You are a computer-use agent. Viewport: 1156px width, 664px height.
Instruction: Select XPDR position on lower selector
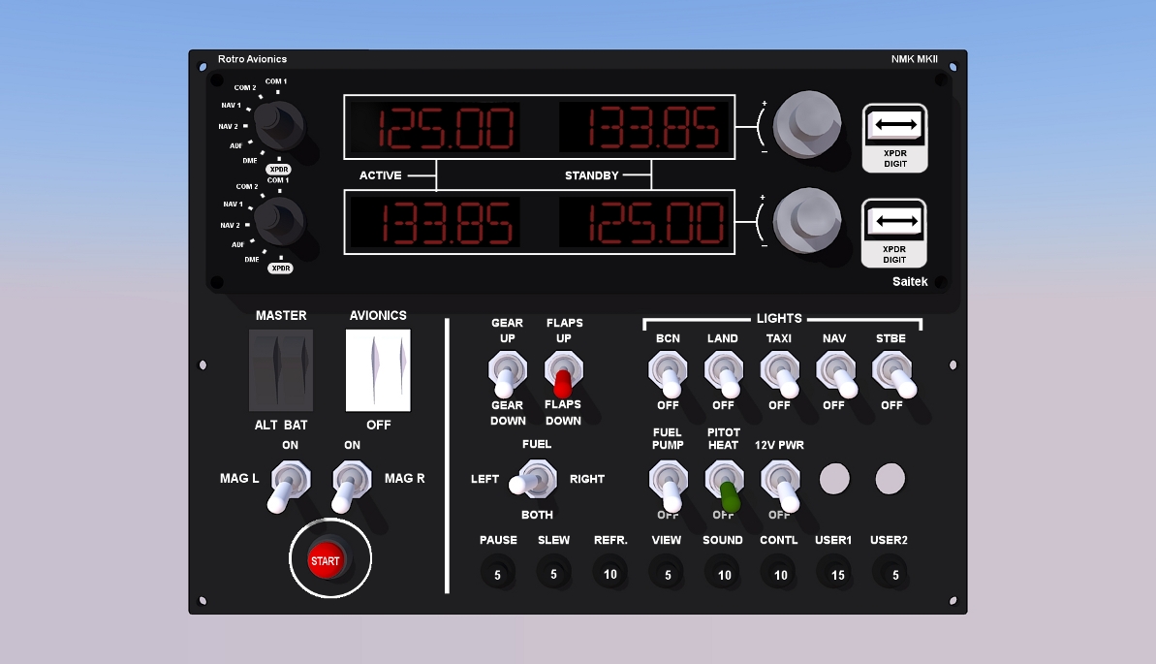pyautogui.click(x=280, y=268)
